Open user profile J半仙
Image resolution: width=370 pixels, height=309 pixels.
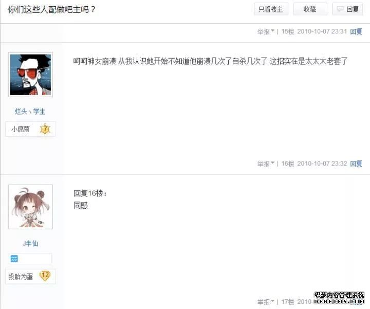tap(30, 243)
